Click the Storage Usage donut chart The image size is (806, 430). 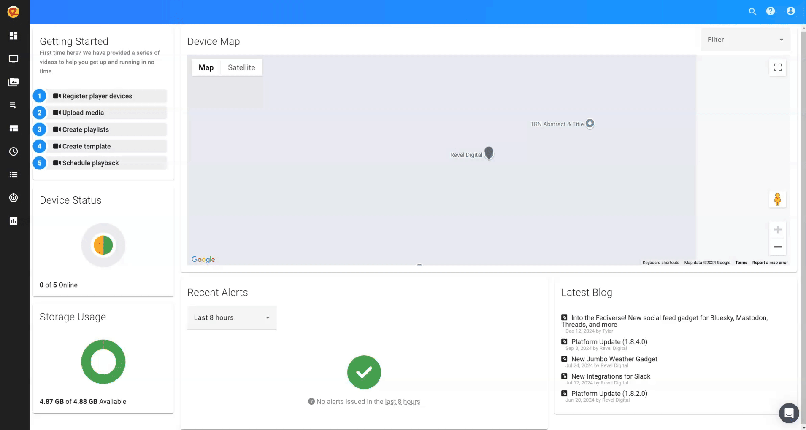coord(103,362)
